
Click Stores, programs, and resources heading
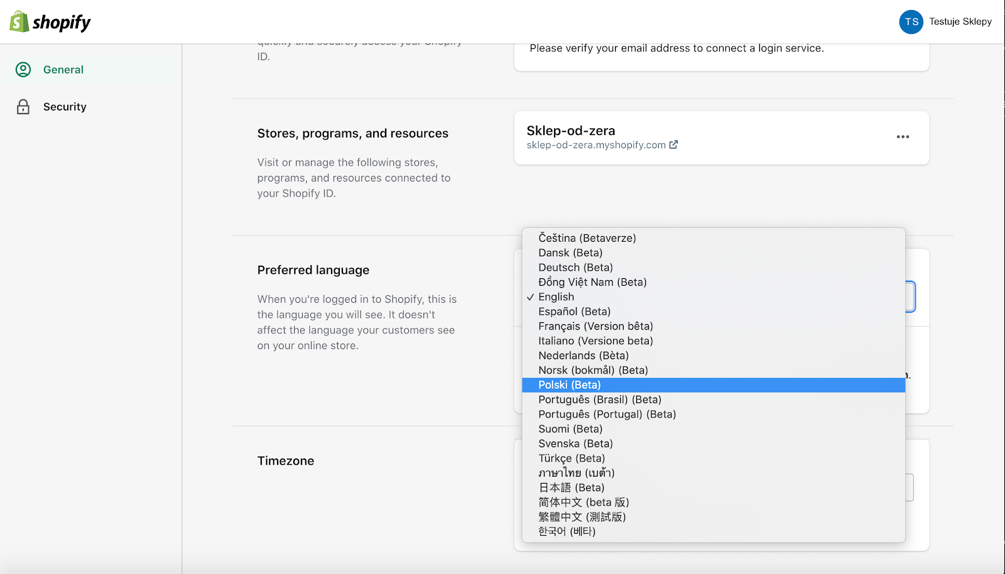point(352,133)
